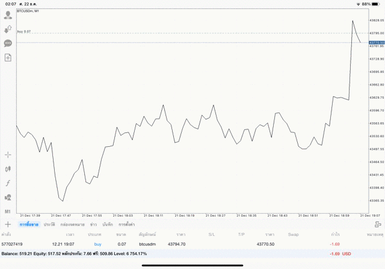Image resolution: width=385 pixels, height=269 pixels.
Task: Enable the crosshair cursor tool
Action: (x=8, y=155)
